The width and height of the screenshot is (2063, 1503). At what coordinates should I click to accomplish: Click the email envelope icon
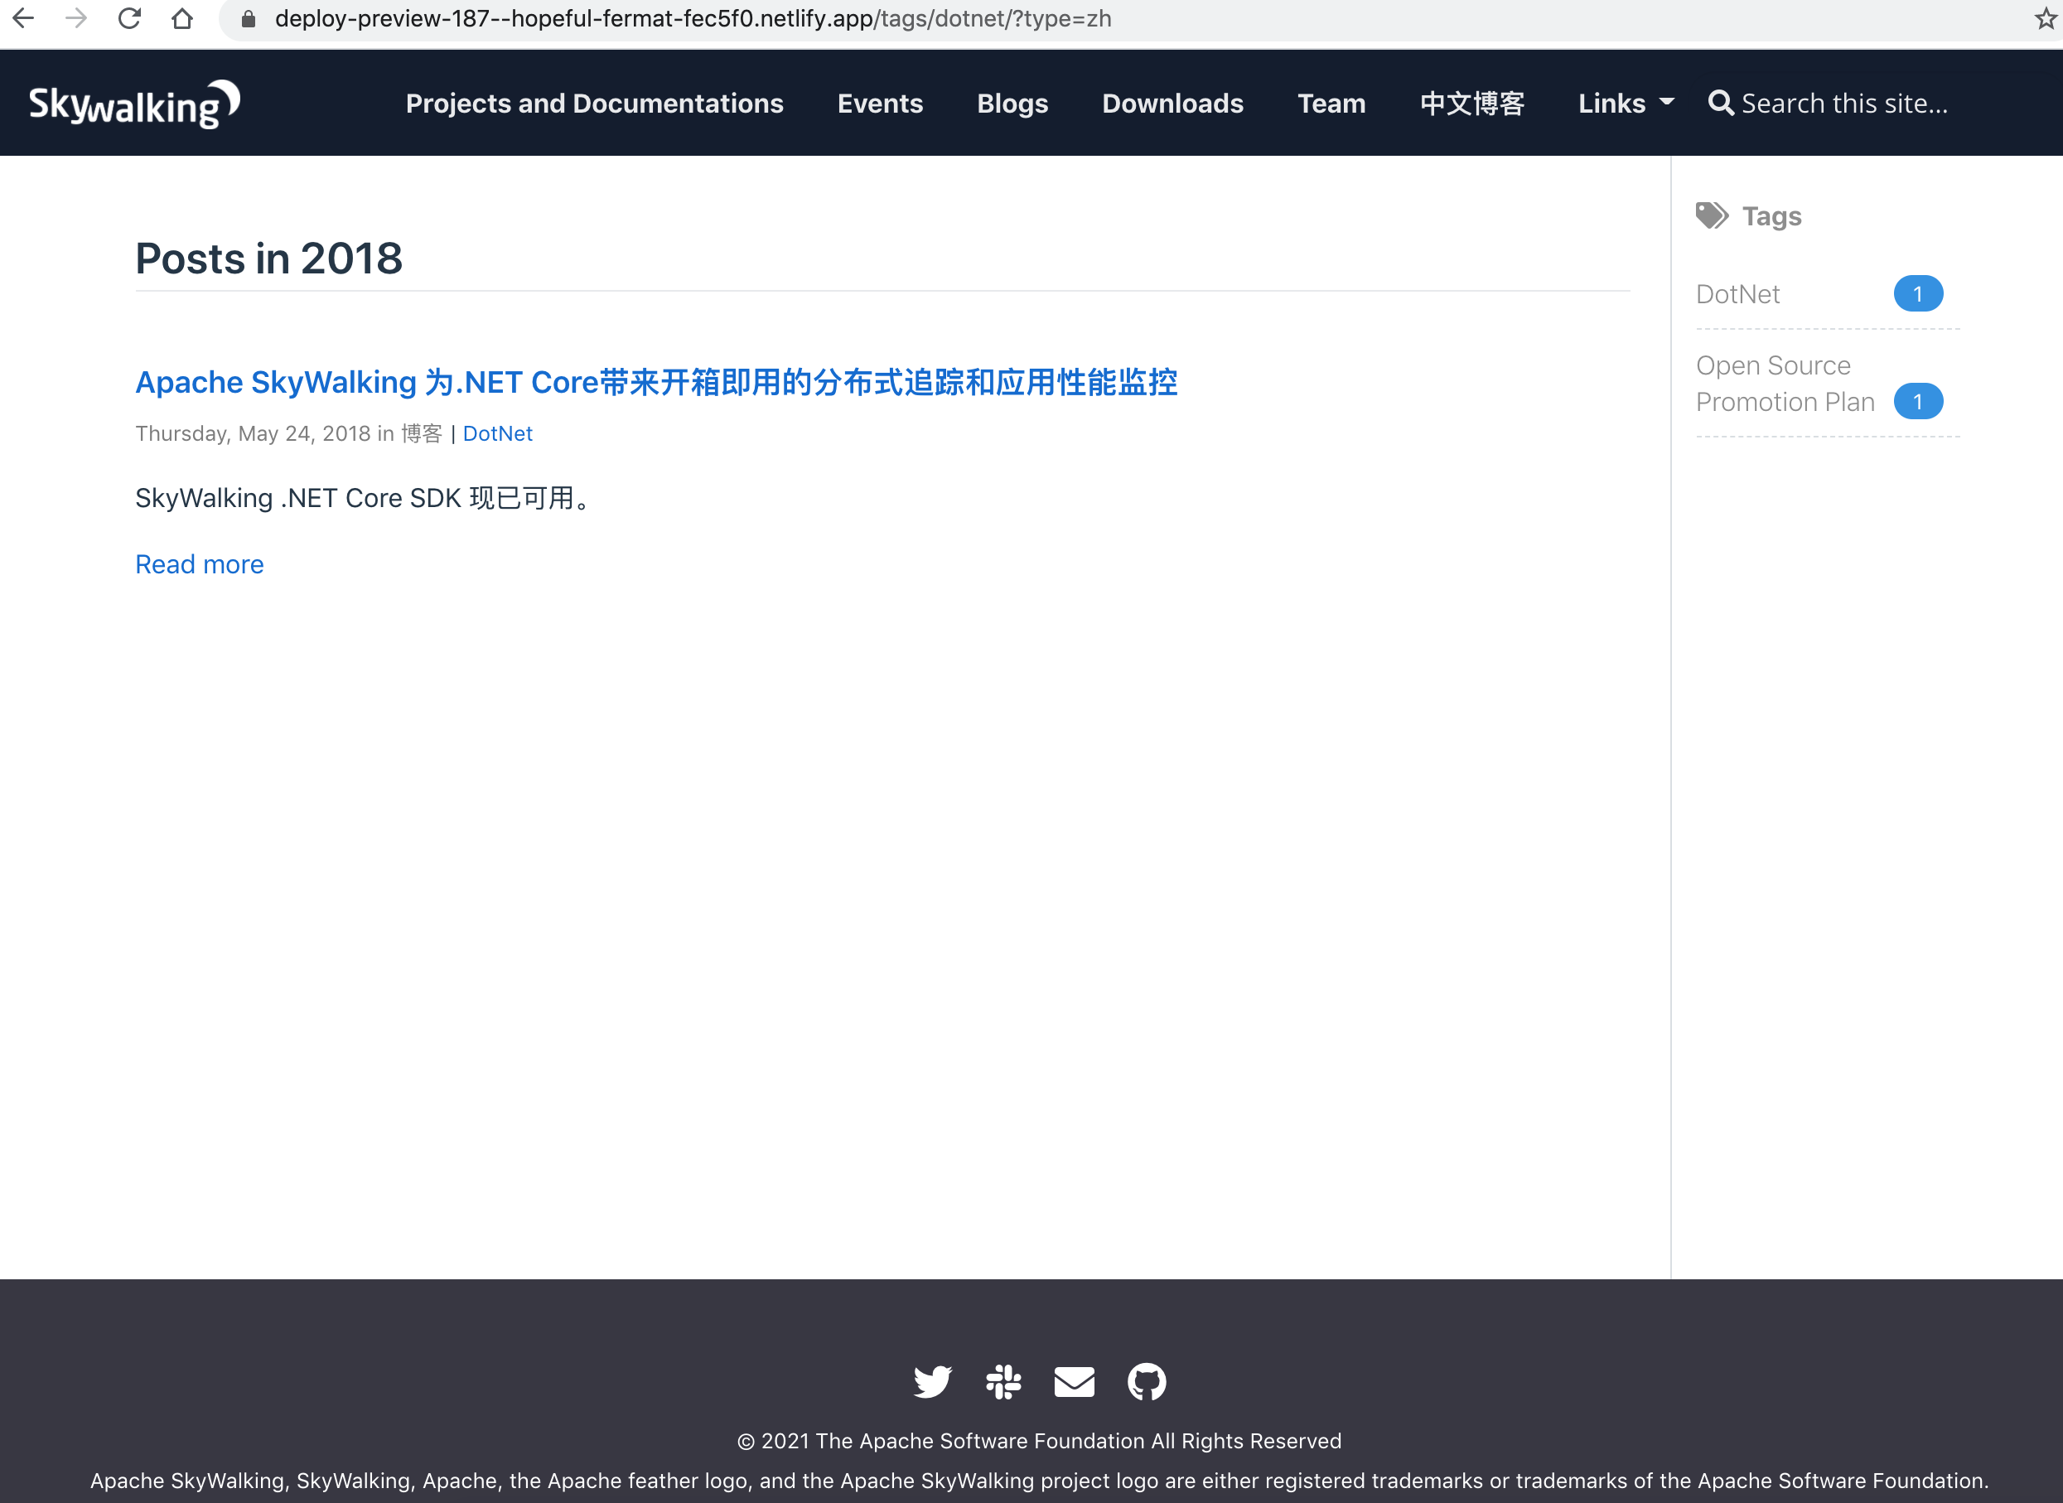[x=1074, y=1381]
